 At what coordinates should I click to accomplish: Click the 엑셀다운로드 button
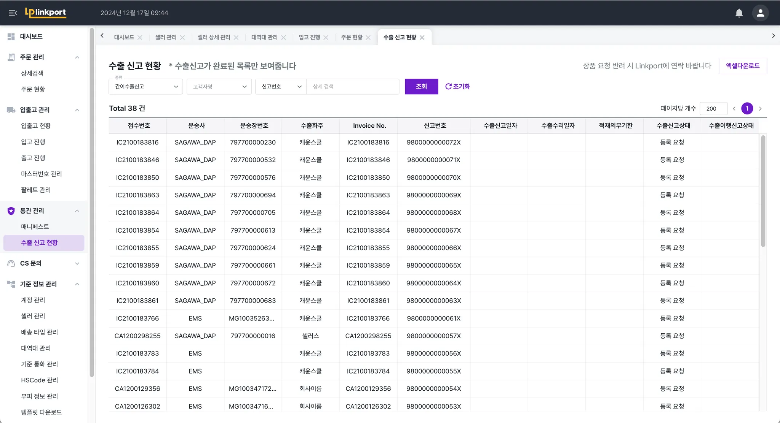pyautogui.click(x=742, y=66)
